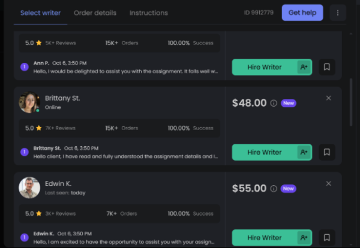Open the Instructions tab
The height and width of the screenshot is (248, 360).
(x=149, y=13)
